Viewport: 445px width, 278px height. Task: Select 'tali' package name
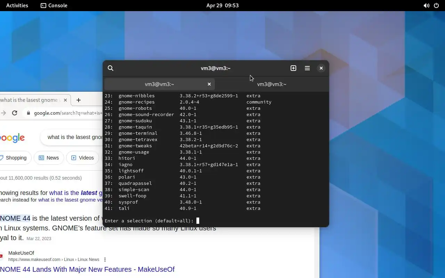point(124,208)
